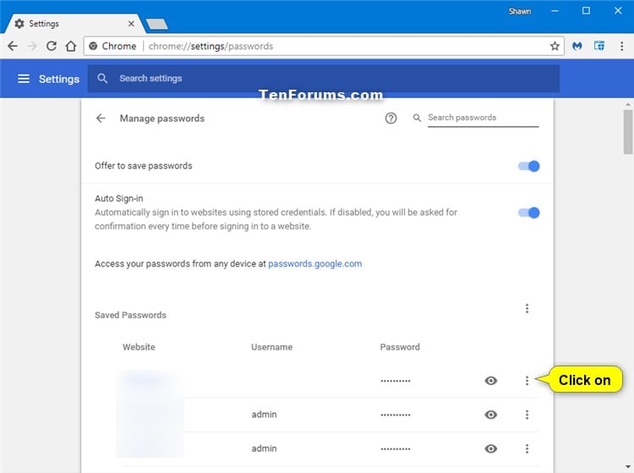Open the Chrome three-dot main menu
The image size is (634, 473).
tap(622, 47)
